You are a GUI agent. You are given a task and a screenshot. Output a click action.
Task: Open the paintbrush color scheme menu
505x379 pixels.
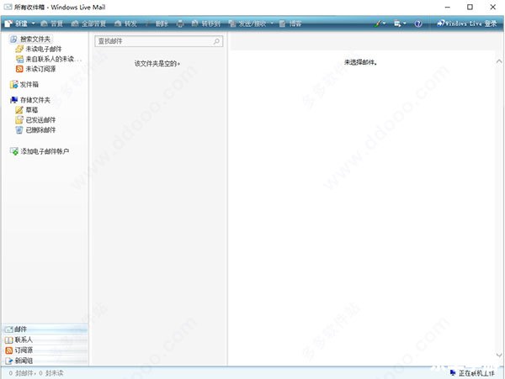(x=380, y=24)
